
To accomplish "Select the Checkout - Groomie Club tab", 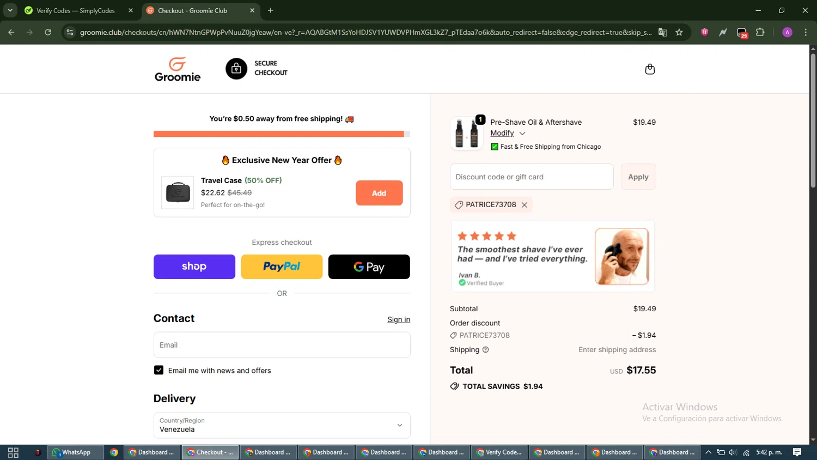I will click(x=193, y=10).
